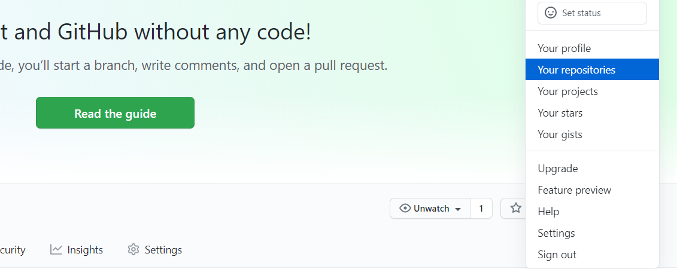This screenshot has width=677, height=269.
Task: Click the star icon next to the watcher count
Action: pyautogui.click(x=516, y=209)
